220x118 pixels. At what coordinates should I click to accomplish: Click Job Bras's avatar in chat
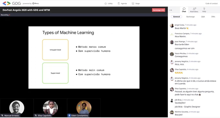click(172, 101)
